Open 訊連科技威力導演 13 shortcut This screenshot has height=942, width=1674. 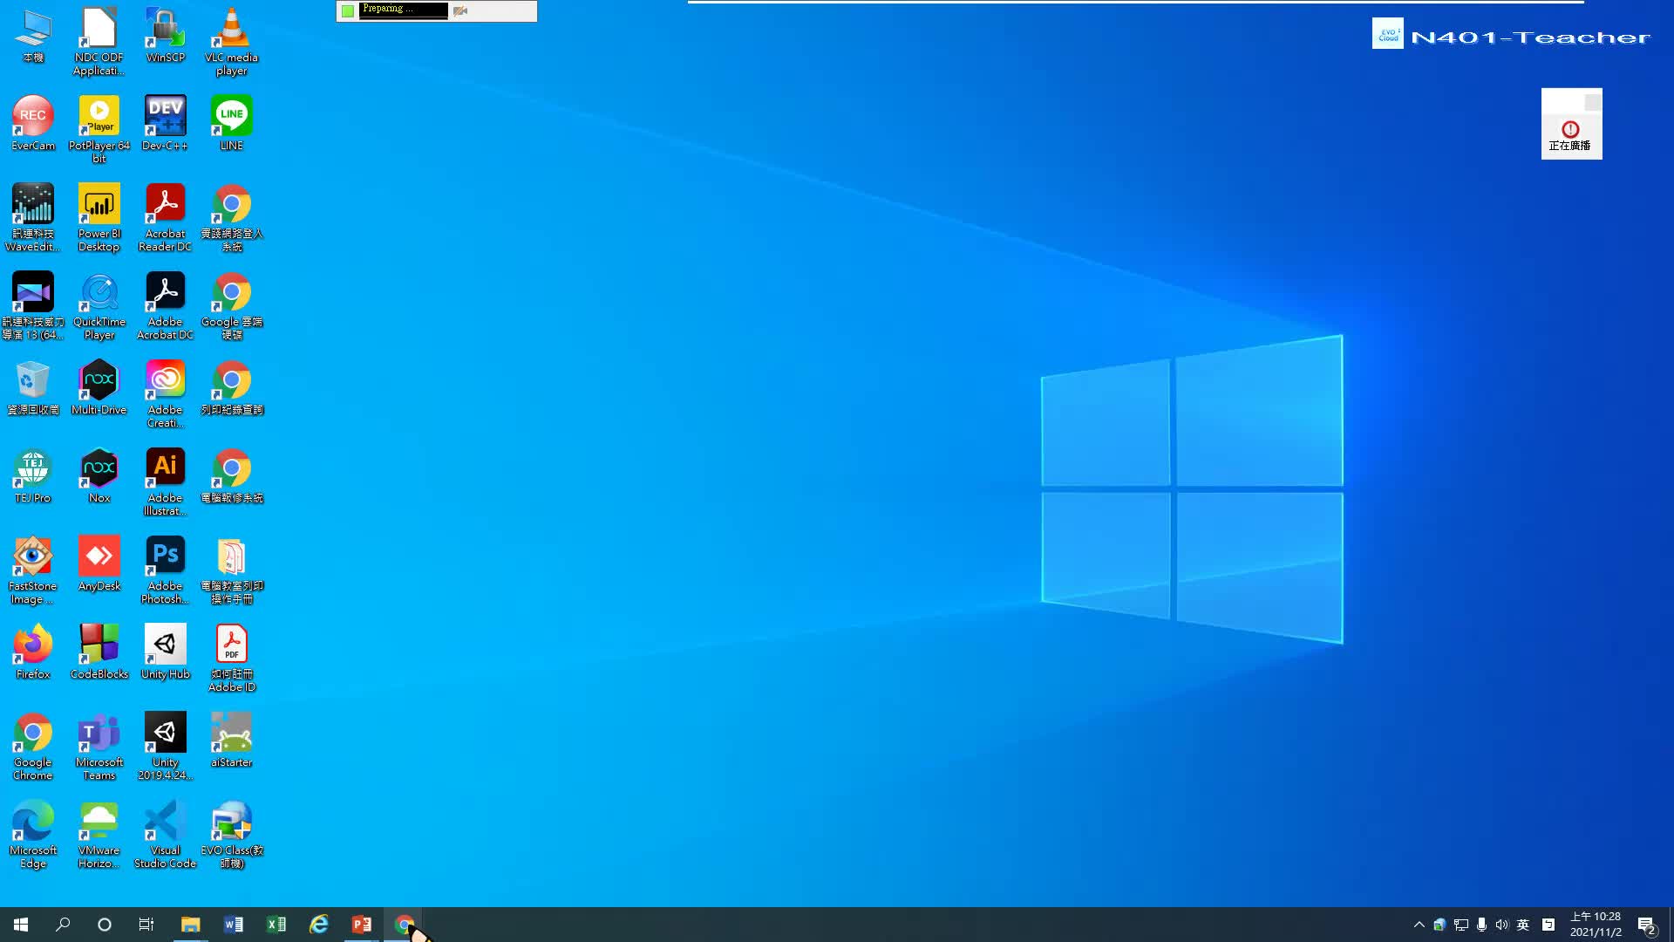[x=33, y=306]
